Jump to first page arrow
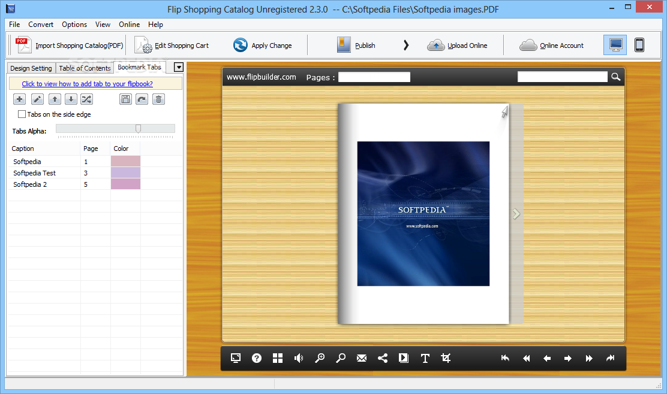 tap(505, 358)
